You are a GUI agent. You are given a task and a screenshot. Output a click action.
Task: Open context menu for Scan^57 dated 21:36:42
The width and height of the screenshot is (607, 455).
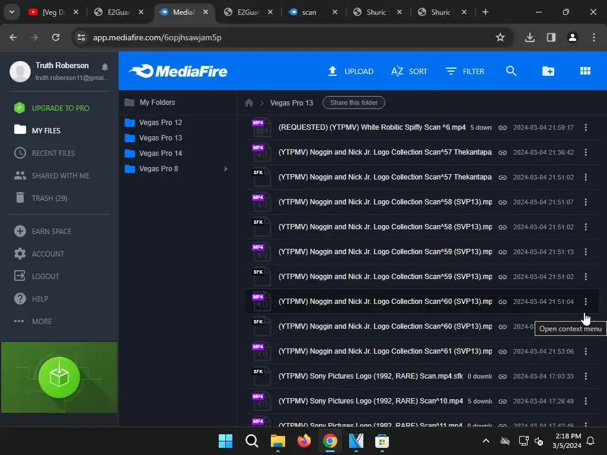point(586,152)
